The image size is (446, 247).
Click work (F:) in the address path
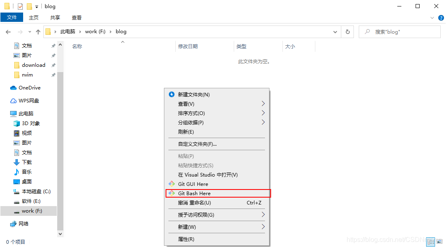(95, 32)
